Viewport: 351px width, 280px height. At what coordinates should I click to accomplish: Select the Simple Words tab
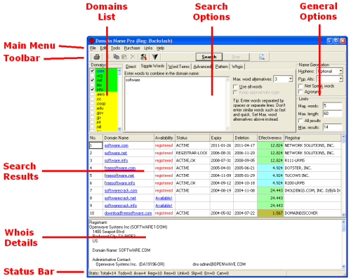(152, 66)
